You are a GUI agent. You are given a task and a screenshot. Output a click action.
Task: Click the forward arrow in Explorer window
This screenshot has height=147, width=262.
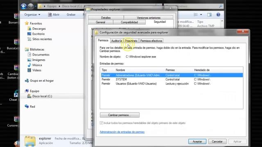[x=31, y=7]
